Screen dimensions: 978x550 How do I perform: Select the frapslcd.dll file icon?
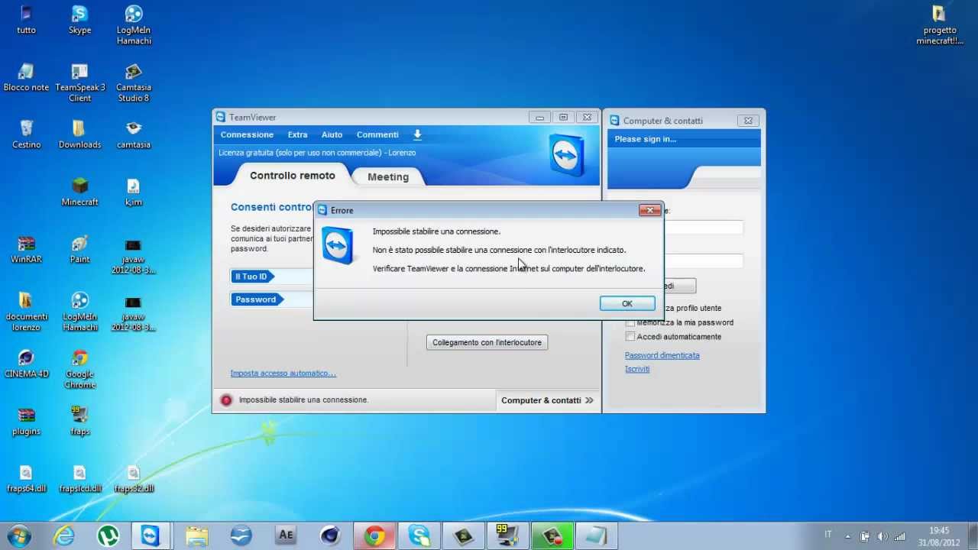(x=79, y=479)
